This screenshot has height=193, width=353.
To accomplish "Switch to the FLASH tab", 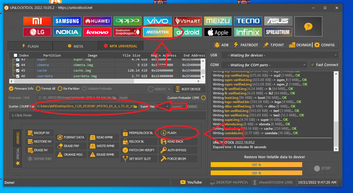I will pos(30,46).
